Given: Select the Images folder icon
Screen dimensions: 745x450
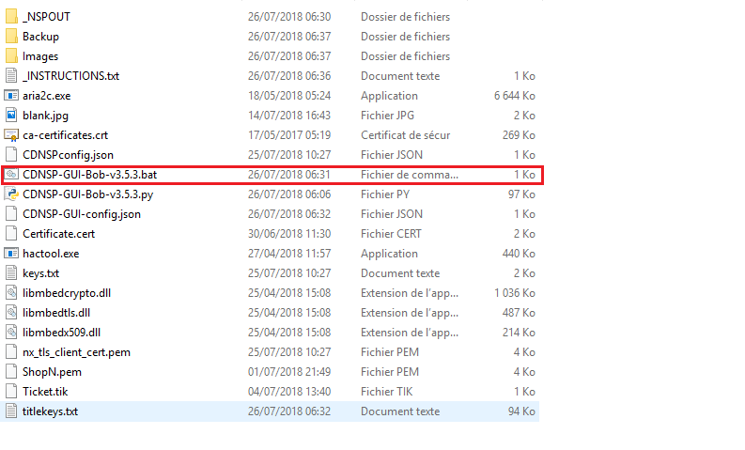Looking at the screenshot, I should [11, 56].
